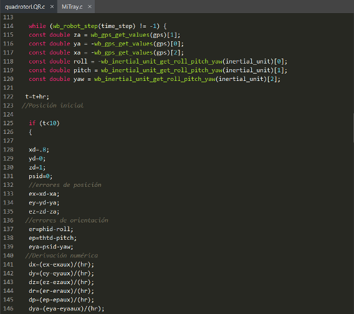Click the //errores de posición comment
Image resolution: width=354 pixels, height=314 pixels.
[65, 185]
